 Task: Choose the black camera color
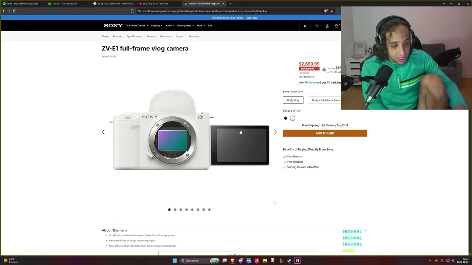(x=285, y=118)
